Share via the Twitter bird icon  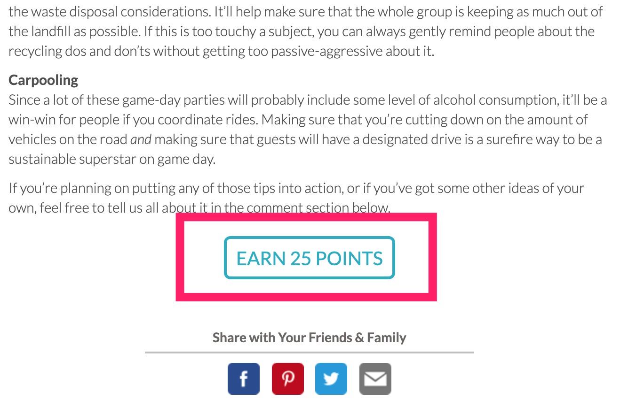tap(331, 378)
